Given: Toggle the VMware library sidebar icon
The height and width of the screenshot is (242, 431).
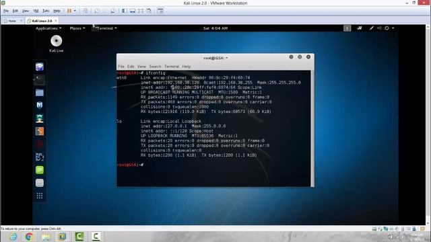Looking at the screenshot, I should pyautogui.click(x=125, y=11).
